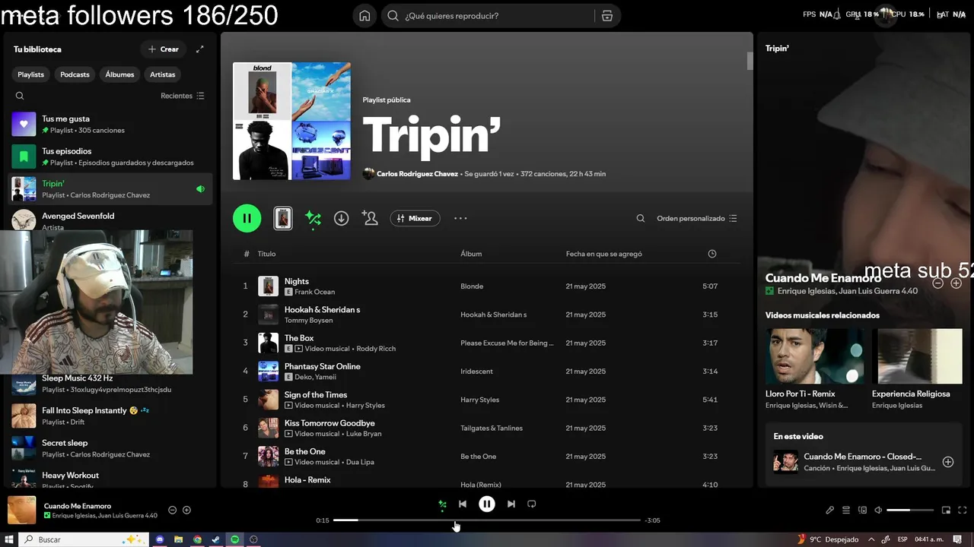Open 'Tus episodios' in library
The height and width of the screenshot is (547, 974).
pyautogui.click(x=110, y=157)
